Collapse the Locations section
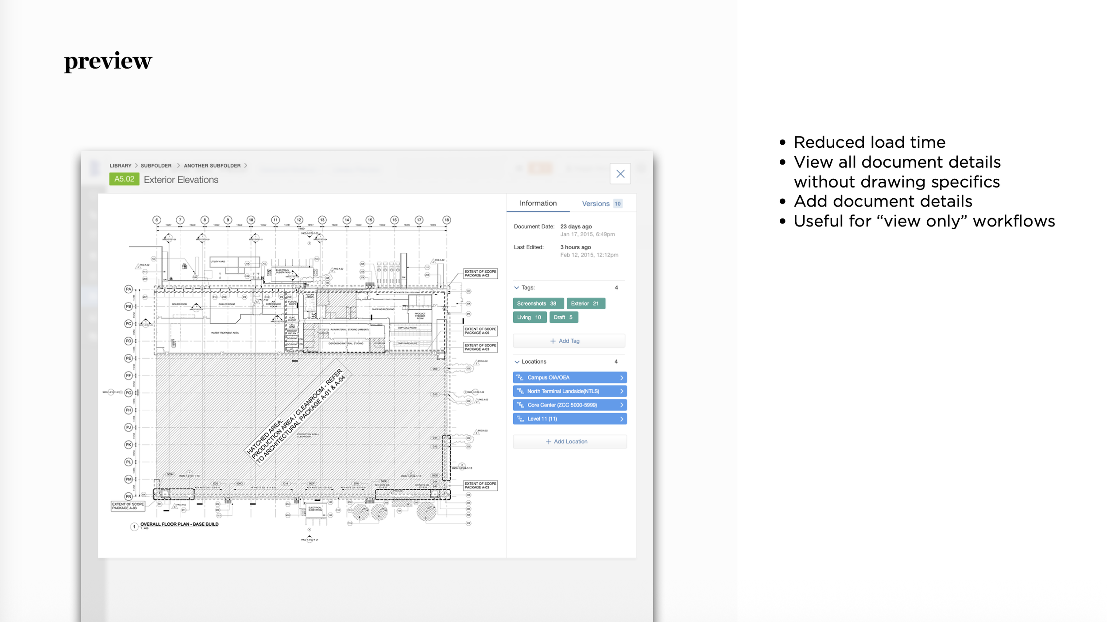This screenshot has height=622, width=1107. point(516,361)
